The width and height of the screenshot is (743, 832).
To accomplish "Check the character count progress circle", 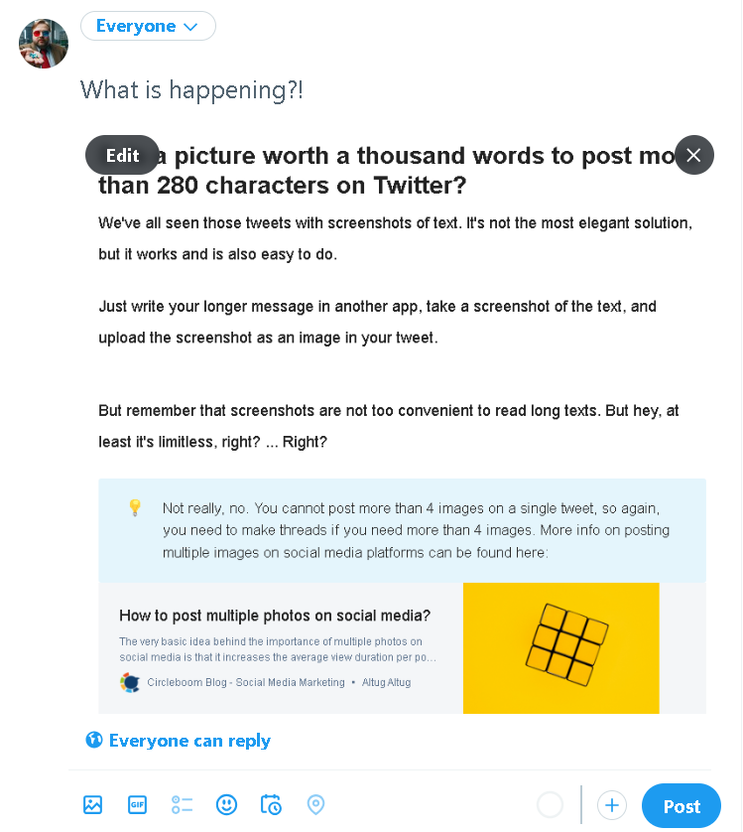I will tap(551, 805).
